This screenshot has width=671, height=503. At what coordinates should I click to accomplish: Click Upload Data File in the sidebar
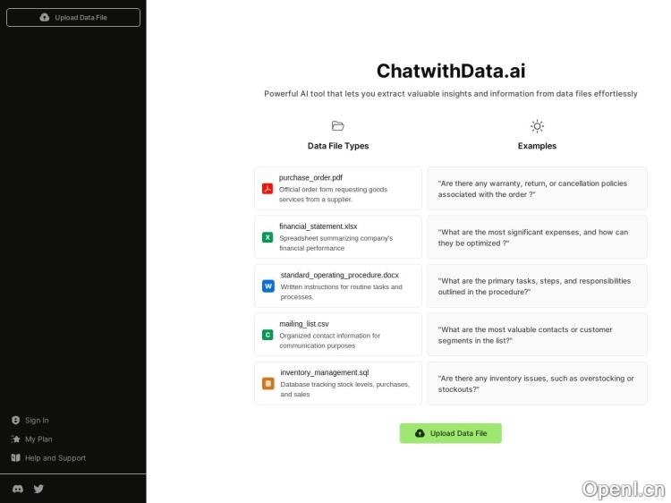(73, 17)
